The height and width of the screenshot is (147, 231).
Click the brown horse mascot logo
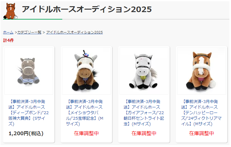click(10, 11)
